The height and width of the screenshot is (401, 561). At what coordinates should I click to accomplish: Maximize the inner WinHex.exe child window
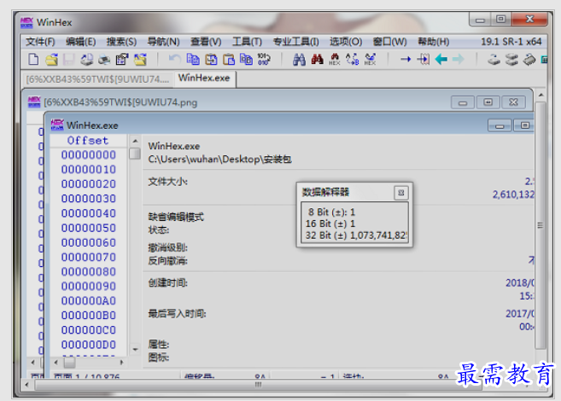click(524, 125)
